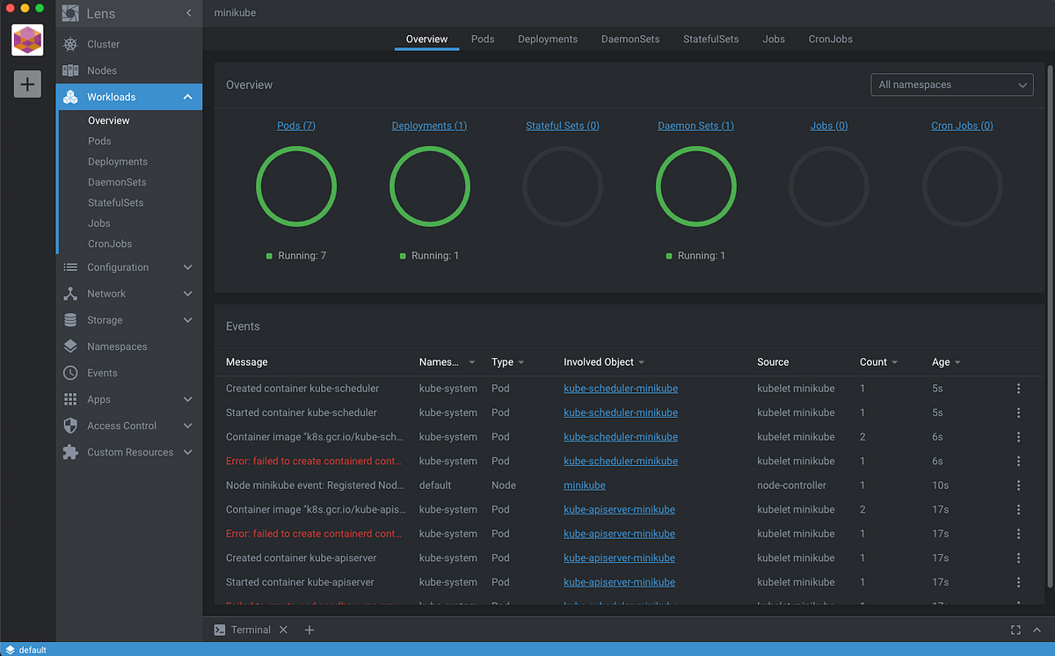Close the Terminal tab
Viewport: 1055px width, 656px height.
tap(283, 630)
